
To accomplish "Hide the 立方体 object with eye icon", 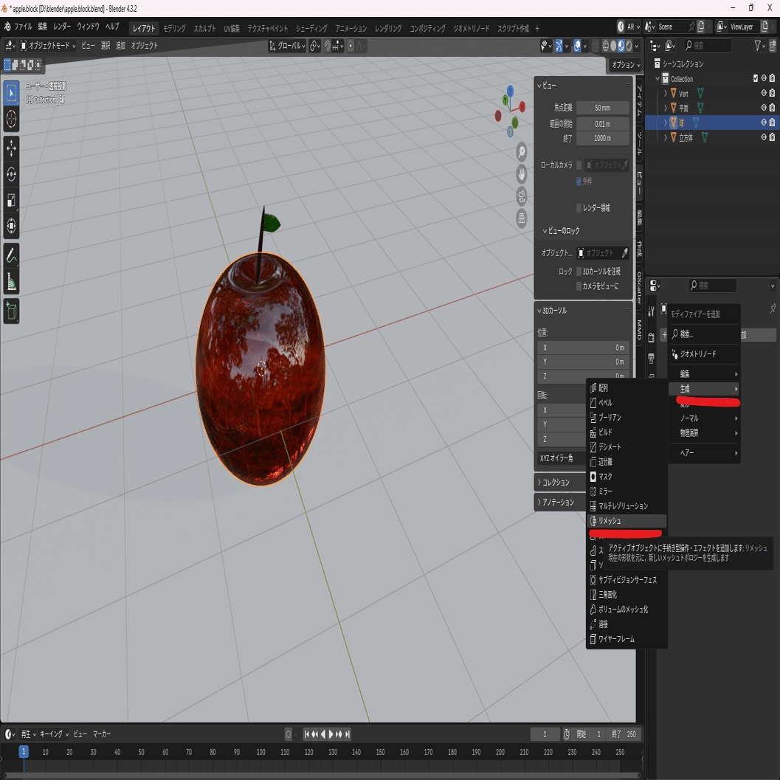I will 764,137.
